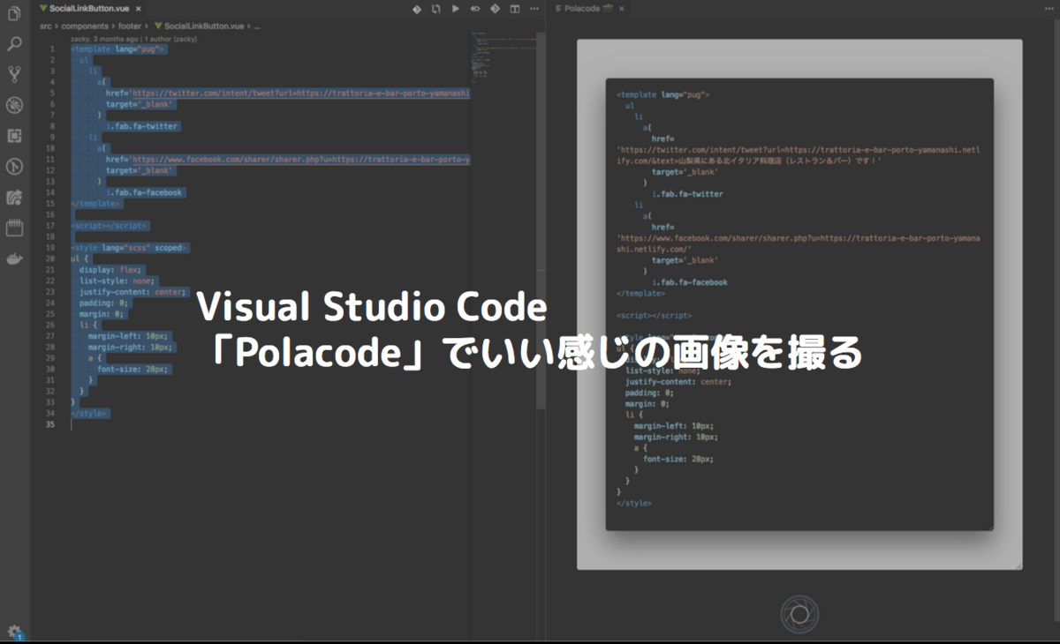Select the calendar-style icon in the activity bar

[12, 228]
